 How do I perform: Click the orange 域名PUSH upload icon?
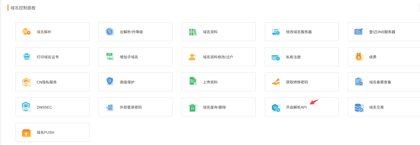tap(26, 133)
